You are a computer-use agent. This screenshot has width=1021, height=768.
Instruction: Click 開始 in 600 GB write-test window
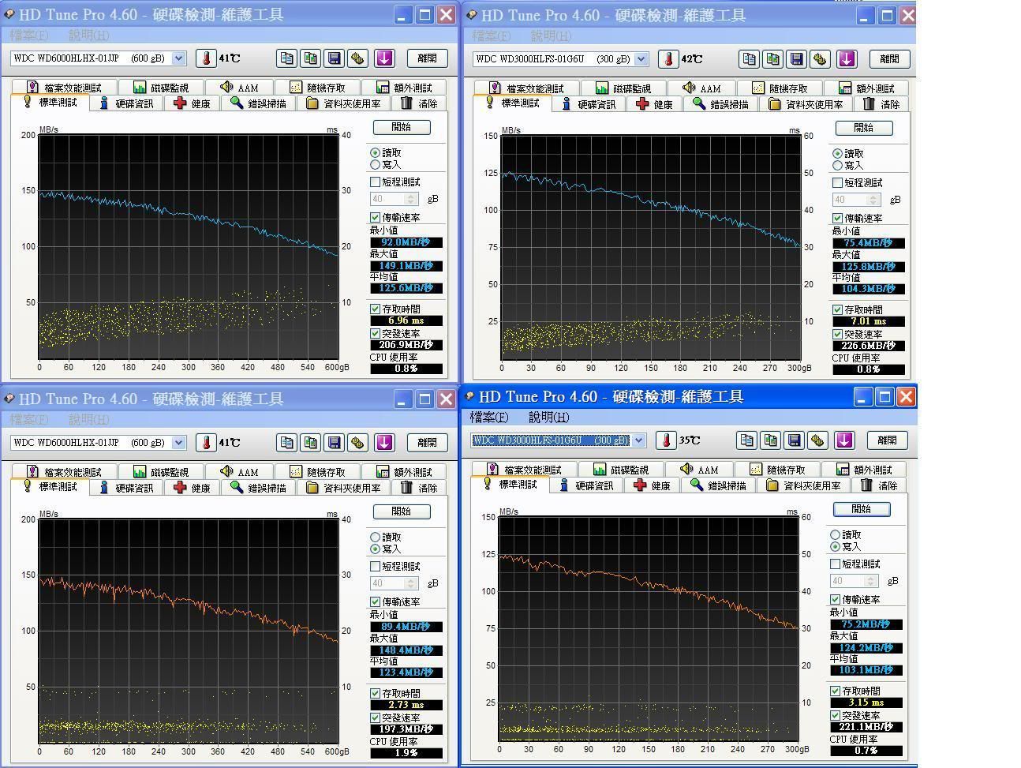(x=401, y=511)
